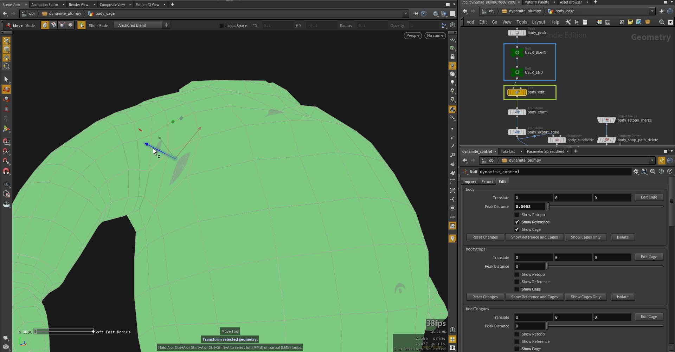Open the Layout menu in network editor
The width and height of the screenshot is (675, 352).
(x=538, y=22)
